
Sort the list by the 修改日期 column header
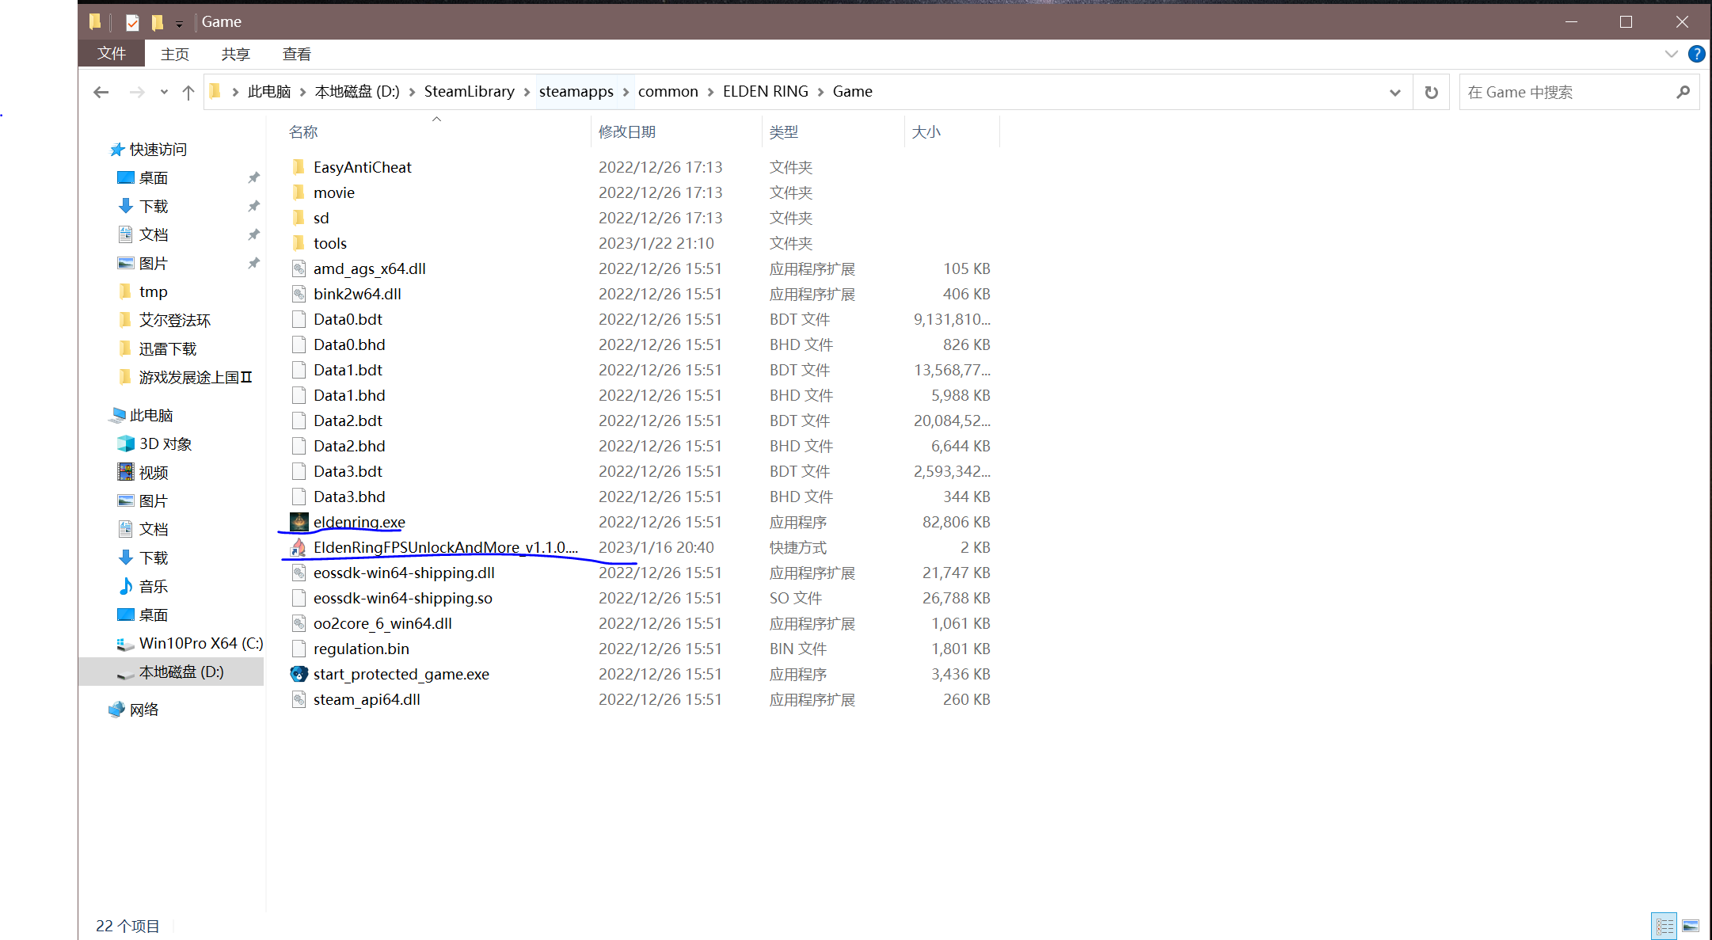point(626,131)
